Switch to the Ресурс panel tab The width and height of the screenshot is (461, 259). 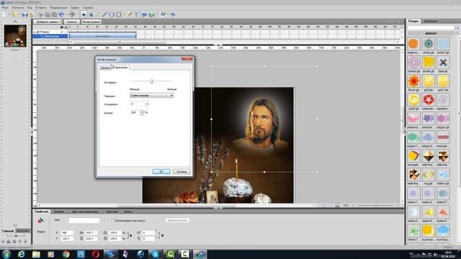[x=413, y=21]
